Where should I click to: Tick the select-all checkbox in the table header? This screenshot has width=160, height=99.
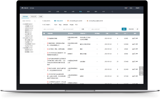[44, 33]
